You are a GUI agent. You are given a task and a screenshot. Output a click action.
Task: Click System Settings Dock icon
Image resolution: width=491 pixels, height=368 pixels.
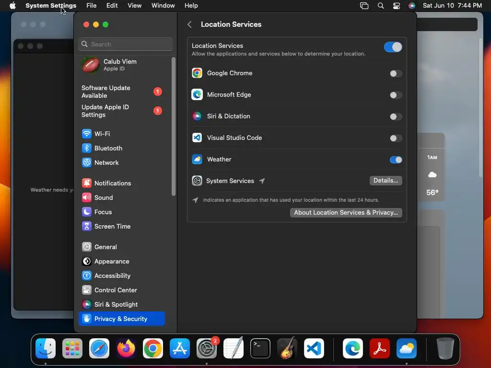click(207, 348)
